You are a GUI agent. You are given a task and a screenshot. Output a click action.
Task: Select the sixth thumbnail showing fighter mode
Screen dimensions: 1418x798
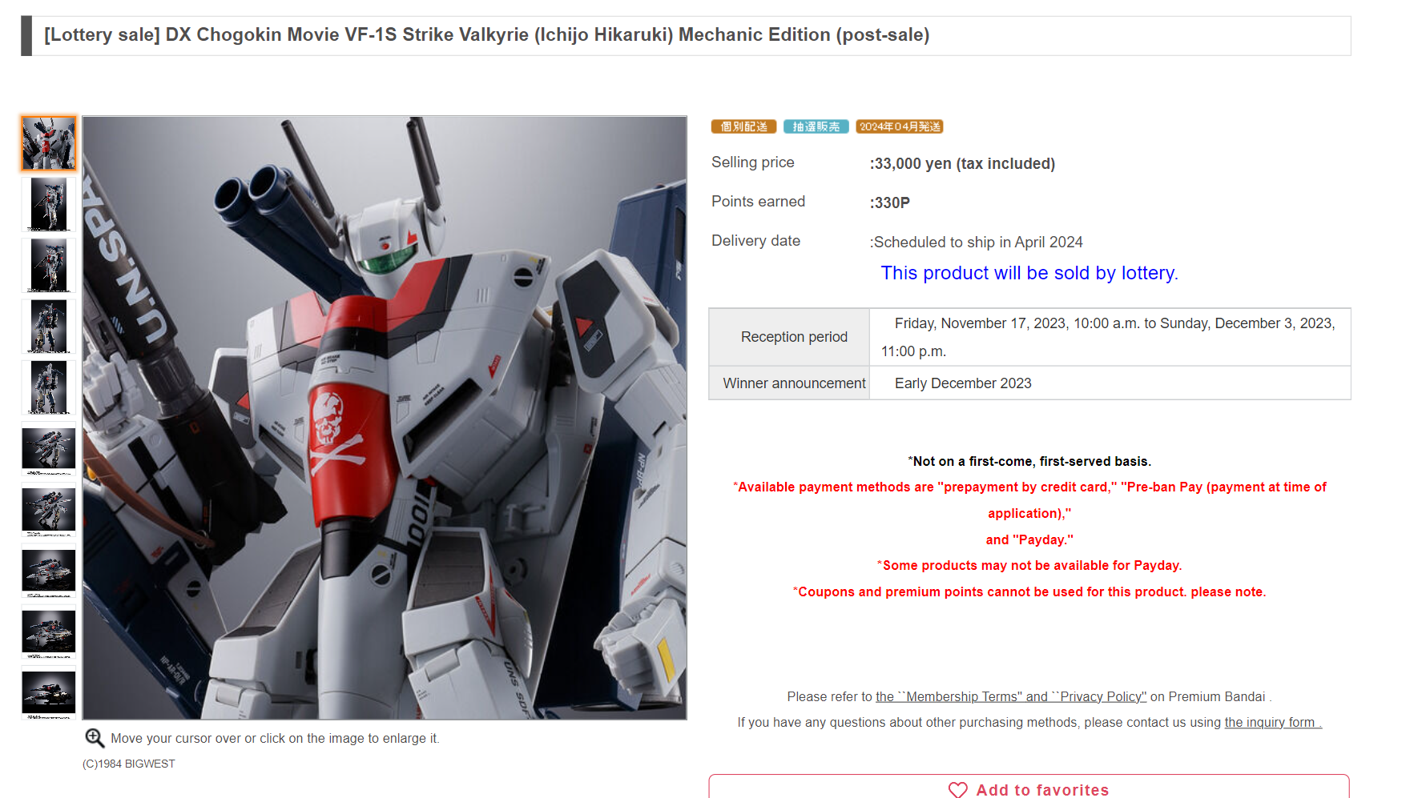pos(49,448)
